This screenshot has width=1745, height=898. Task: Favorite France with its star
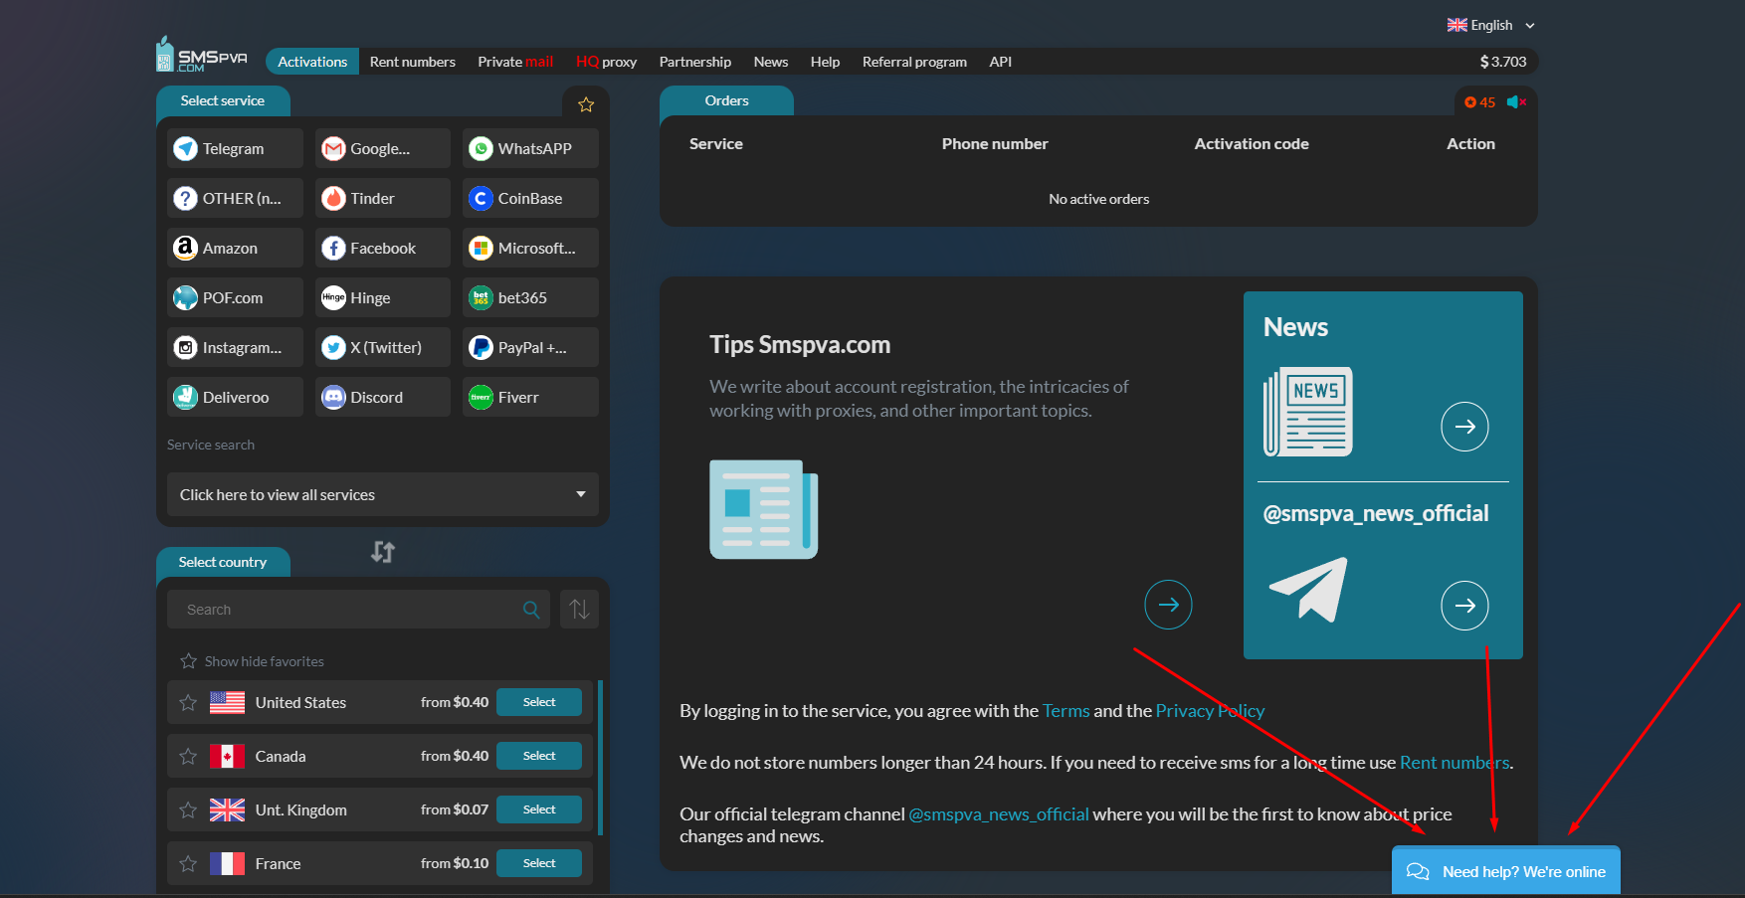click(x=188, y=863)
